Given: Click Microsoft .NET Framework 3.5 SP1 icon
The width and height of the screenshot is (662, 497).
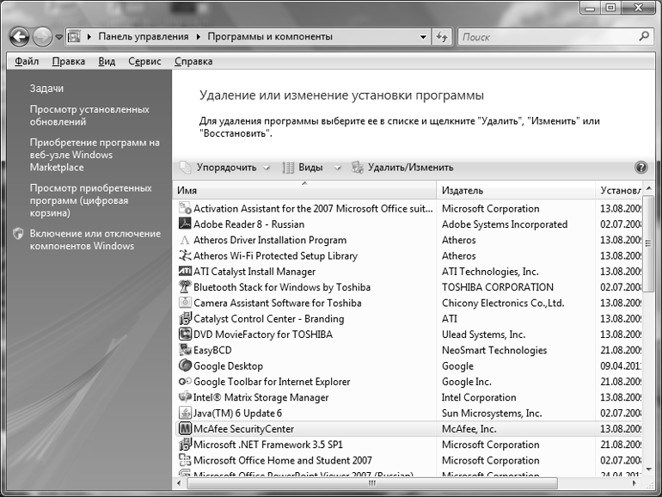Looking at the screenshot, I should pyautogui.click(x=185, y=445).
